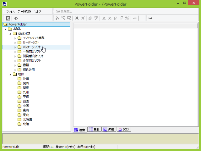
Task: Select the 九州 folder
Action: point(26,92)
